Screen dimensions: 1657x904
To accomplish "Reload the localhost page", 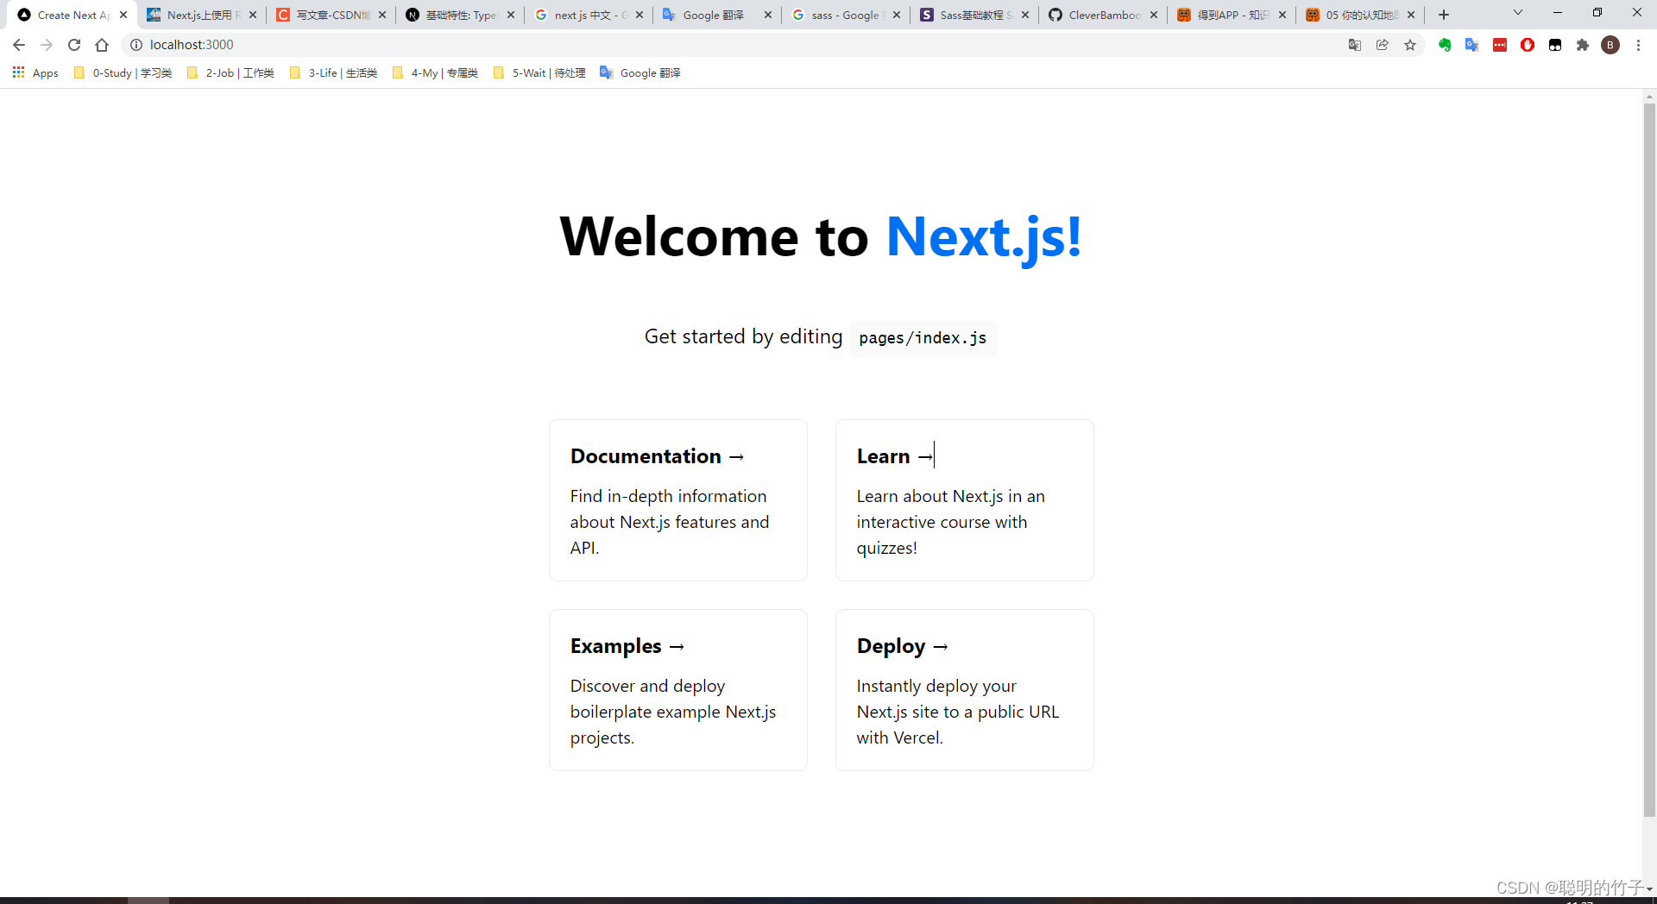I will (x=74, y=45).
